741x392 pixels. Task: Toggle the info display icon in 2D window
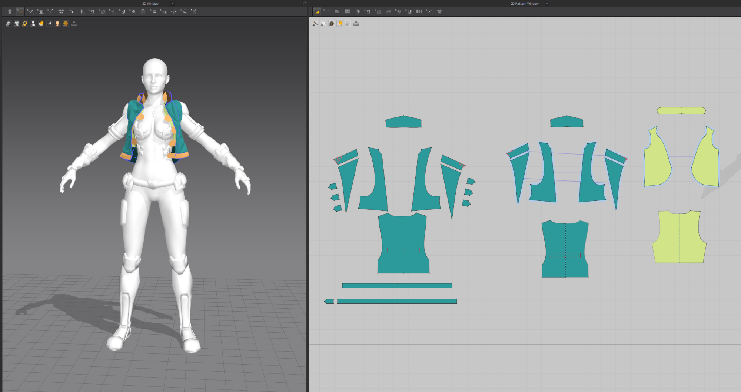(332, 24)
